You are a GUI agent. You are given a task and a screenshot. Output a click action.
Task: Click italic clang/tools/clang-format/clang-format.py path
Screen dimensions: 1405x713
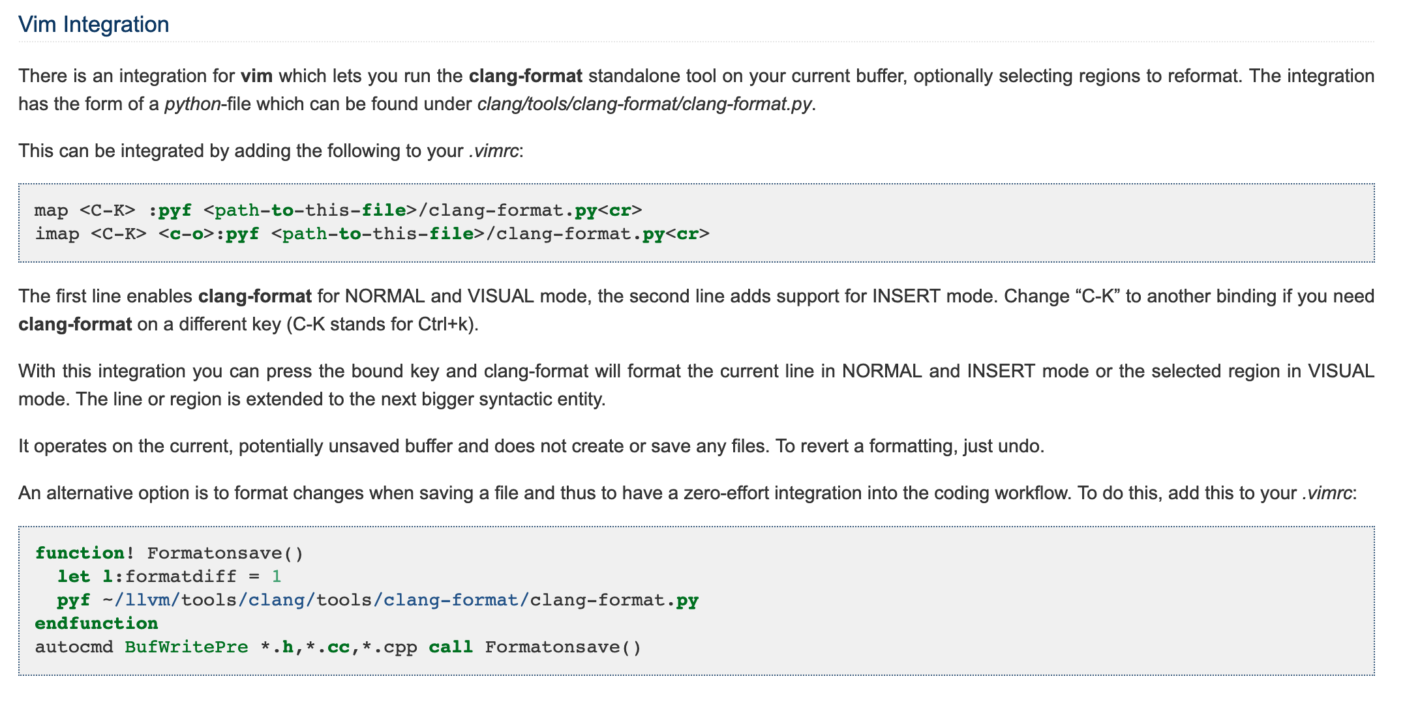click(x=644, y=104)
